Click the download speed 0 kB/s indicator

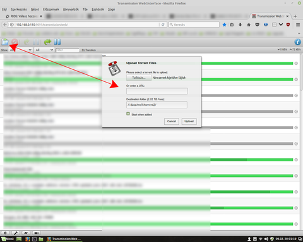pyautogui.click(x=282, y=49)
